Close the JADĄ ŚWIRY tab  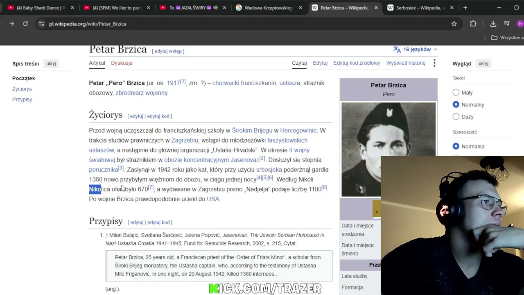[x=225, y=8]
